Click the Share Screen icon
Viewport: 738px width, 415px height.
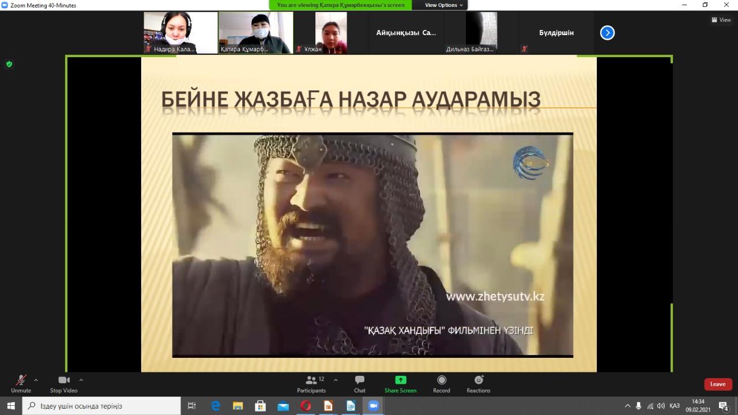point(400,383)
